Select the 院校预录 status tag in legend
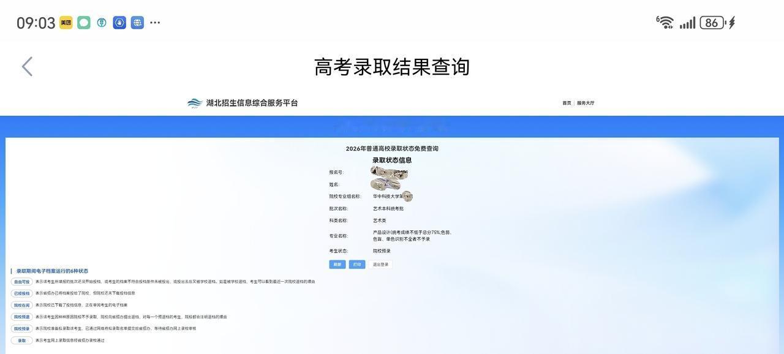The height and width of the screenshot is (354, 784). pyautogui.click(x=21, y=329)
